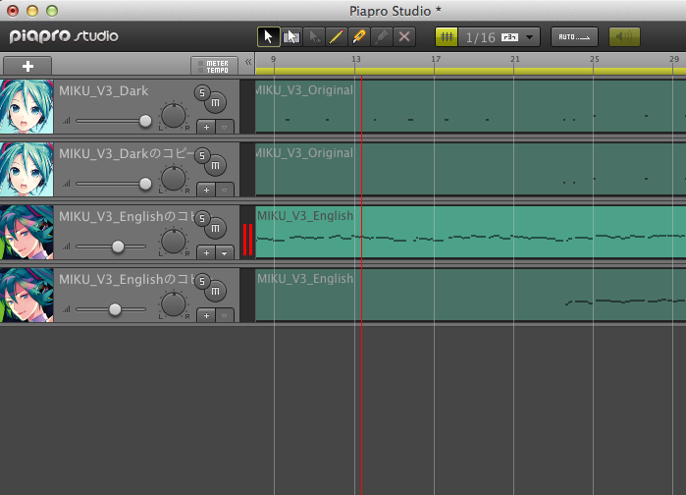Open the 1/16 quantize dropdown arrow
Viewport: 686px width, 495px height.
(x=529, y=37)
